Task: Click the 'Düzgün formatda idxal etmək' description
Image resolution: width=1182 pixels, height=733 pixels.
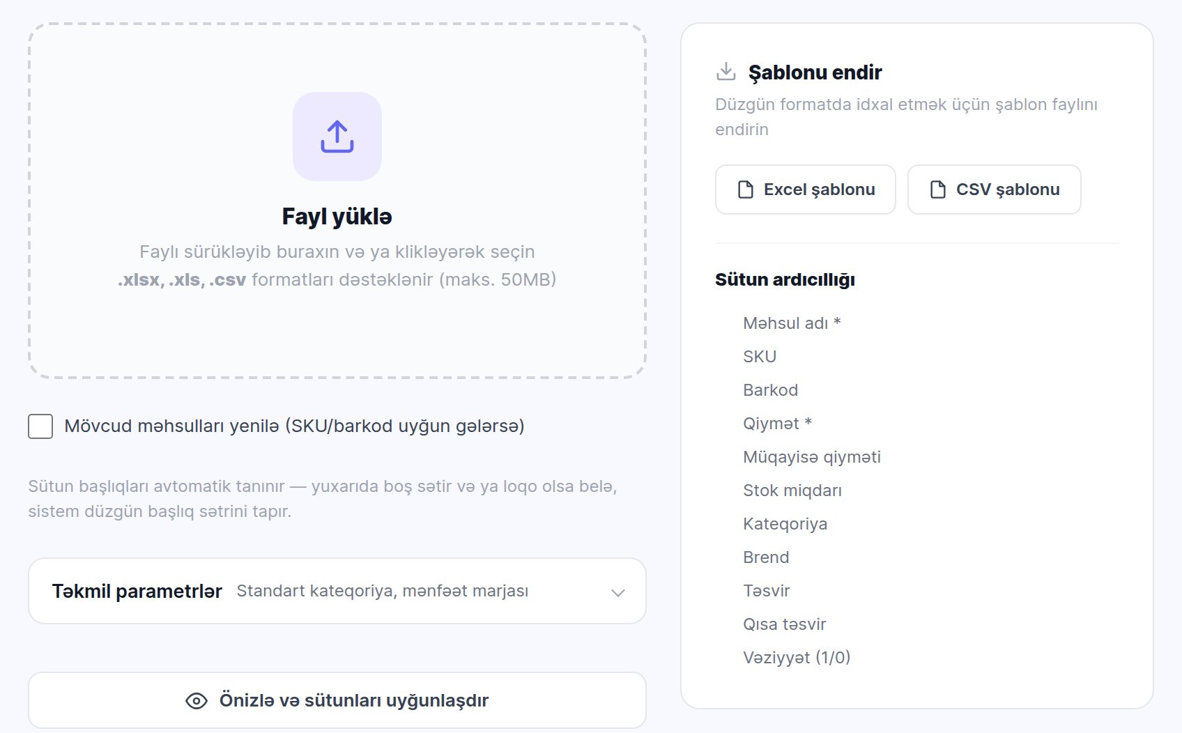Action: coord(906,117)
